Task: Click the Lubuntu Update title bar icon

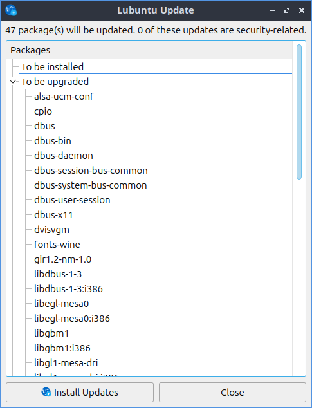Action: [11, 10]
